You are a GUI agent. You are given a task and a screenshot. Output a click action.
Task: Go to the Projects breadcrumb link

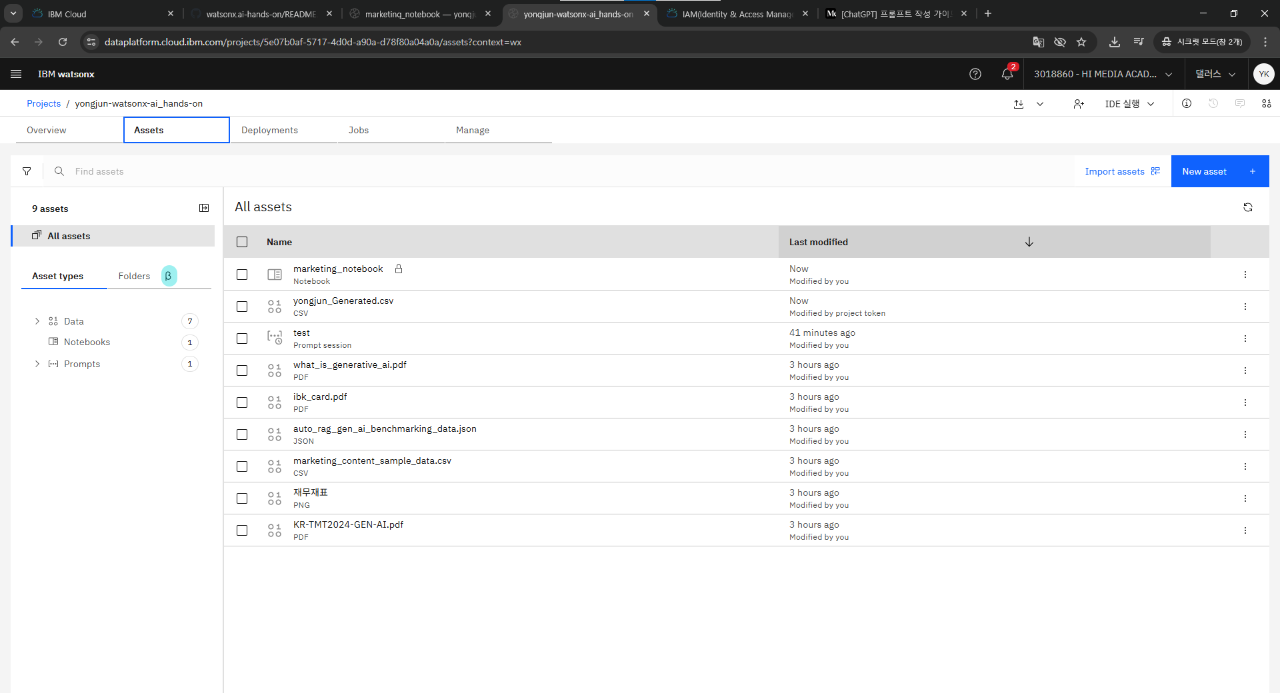(x=43, y=103)
